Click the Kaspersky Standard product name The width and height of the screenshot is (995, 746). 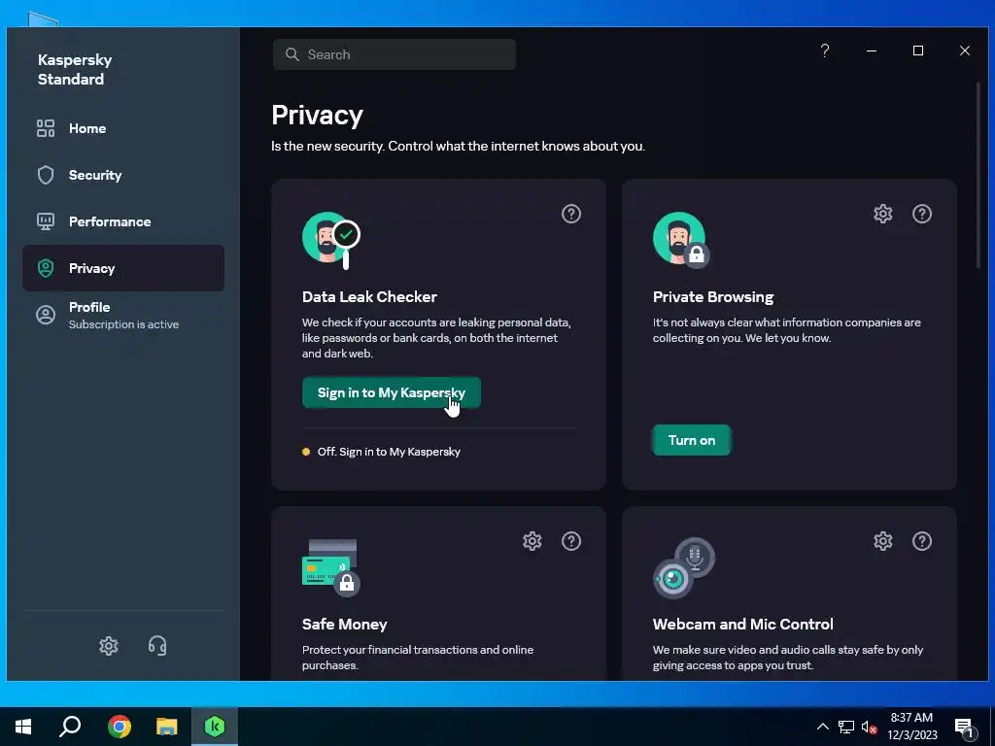pos(75,70)
